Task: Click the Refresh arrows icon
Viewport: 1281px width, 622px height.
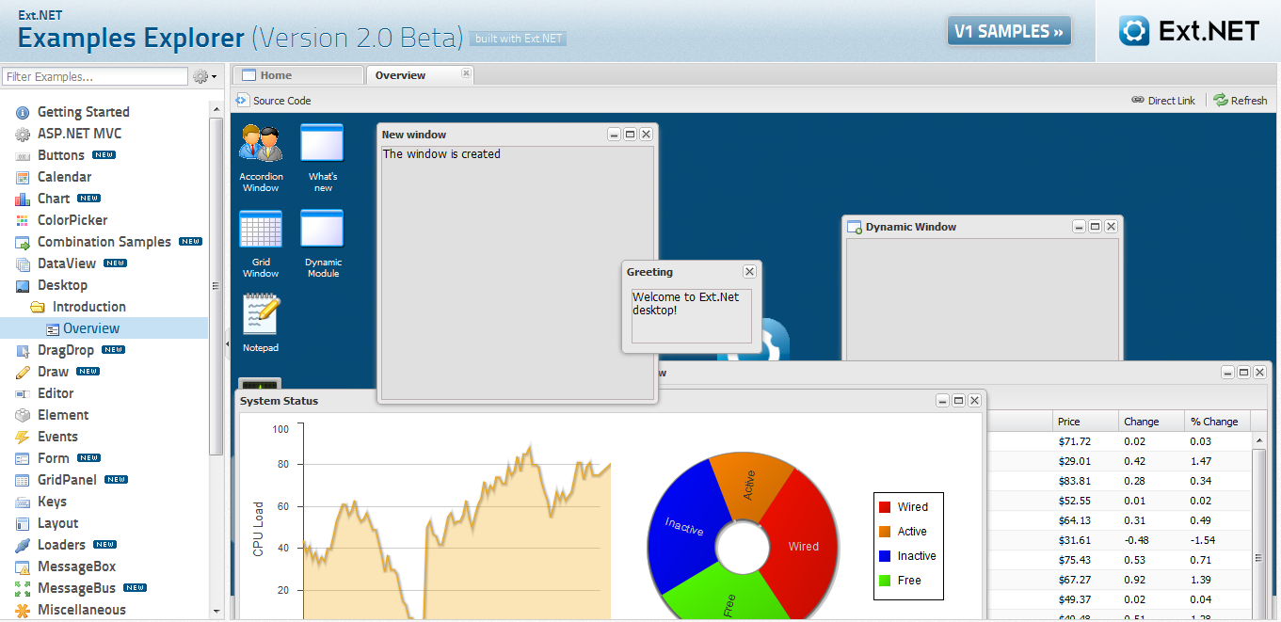Action: pyautogui.click(x=1221, y=100)
